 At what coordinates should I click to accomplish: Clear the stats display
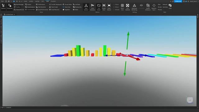click(170, 6)
